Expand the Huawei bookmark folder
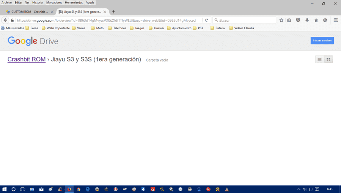The height and width of the screenshot is (193, 341). (x=157, y=28)
